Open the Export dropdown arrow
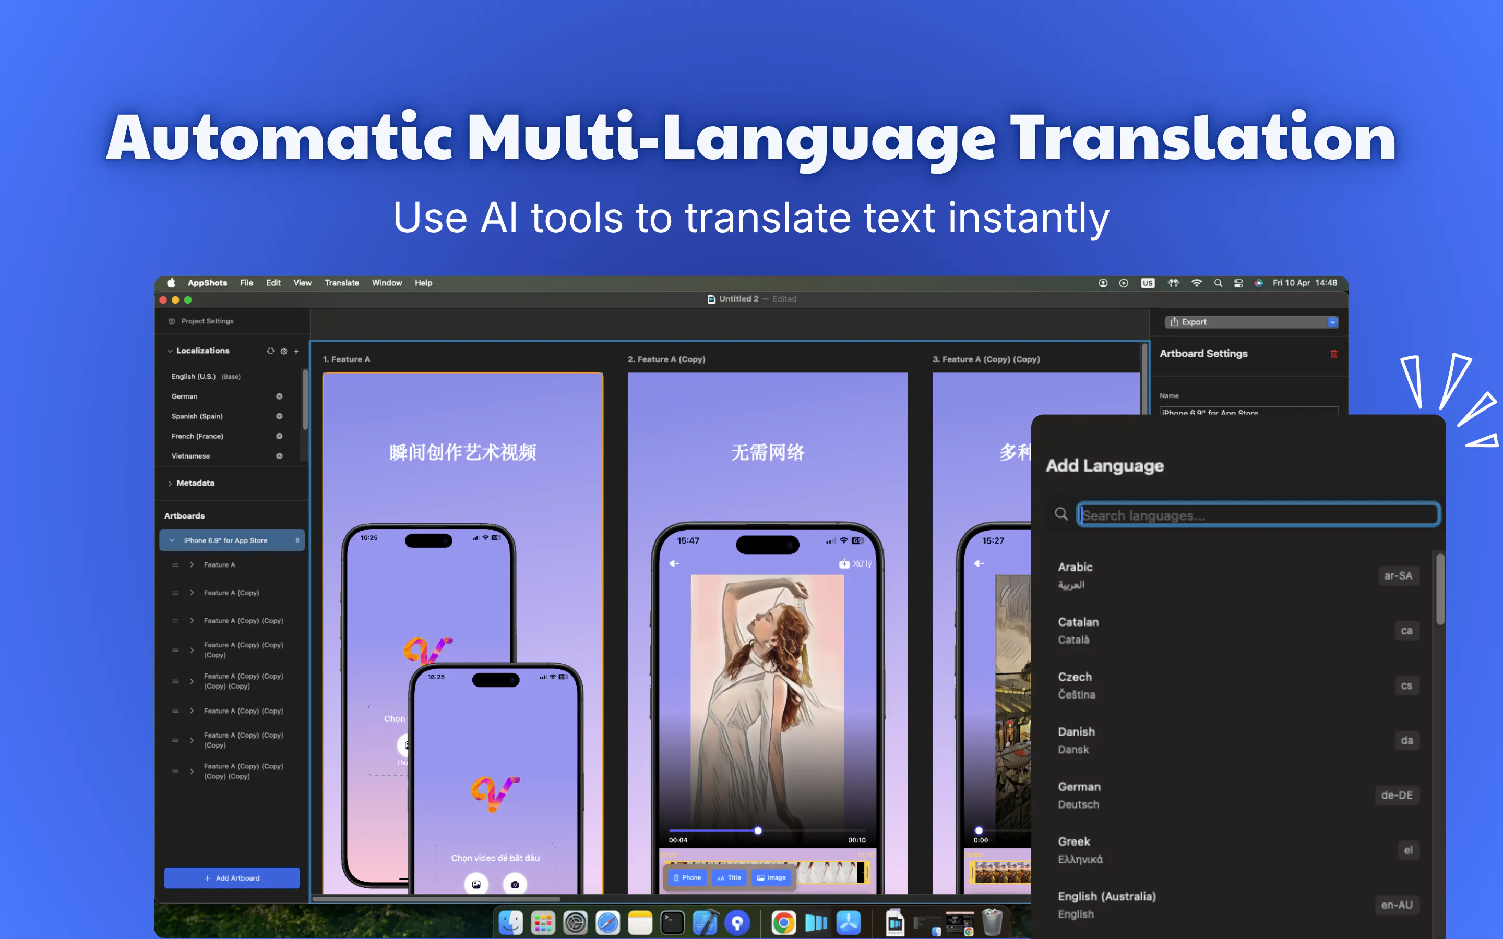The image size is (1503, 939). pos(1332,322)
